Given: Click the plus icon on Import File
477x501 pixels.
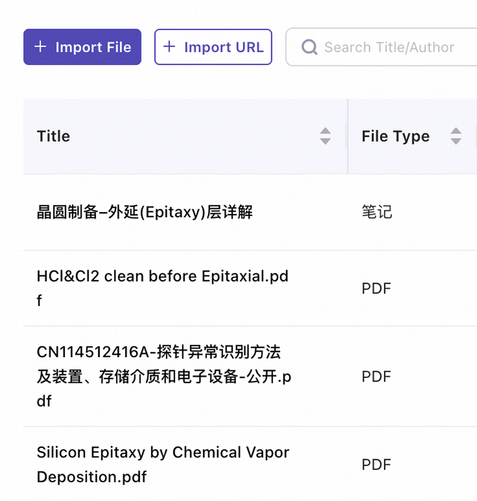Looking at the screenshot, I should pos(40,47).
